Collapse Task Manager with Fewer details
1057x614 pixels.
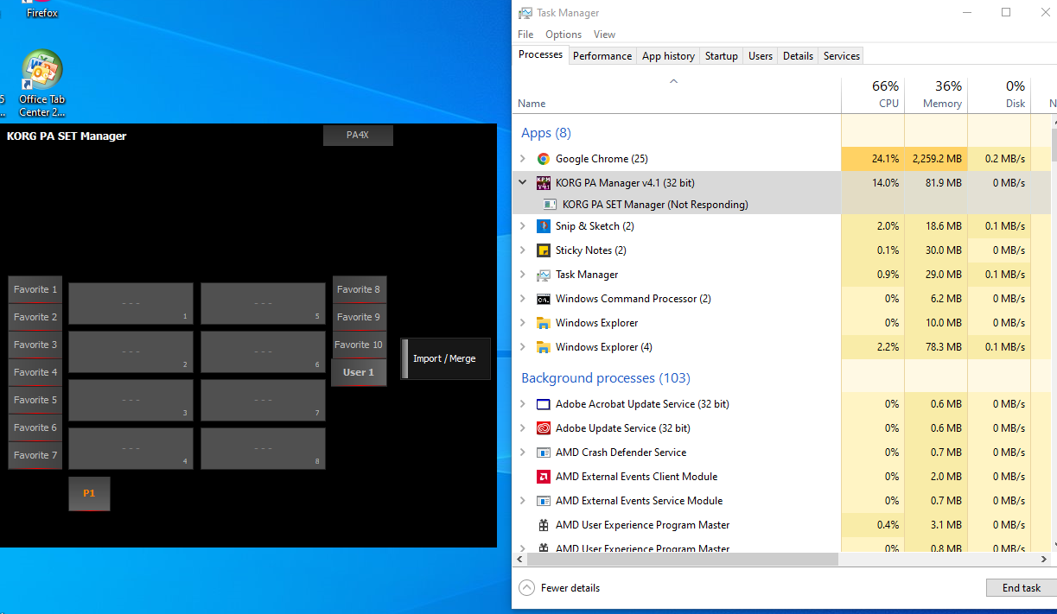click(x=559, y=588)
